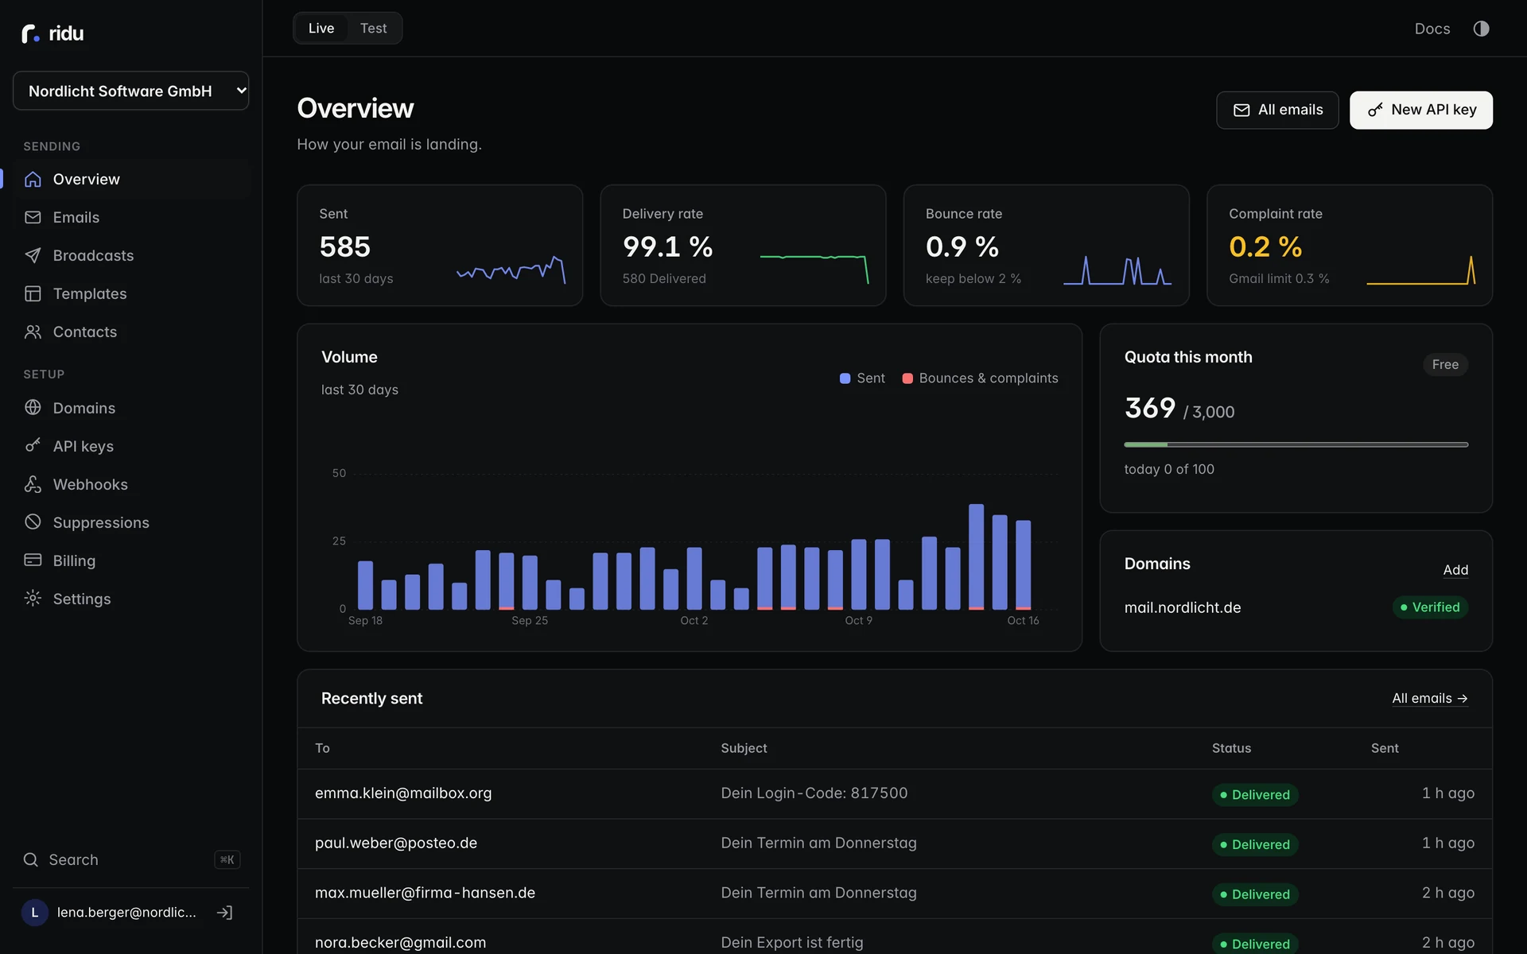Click the Contacts people icon

[33, 332]
